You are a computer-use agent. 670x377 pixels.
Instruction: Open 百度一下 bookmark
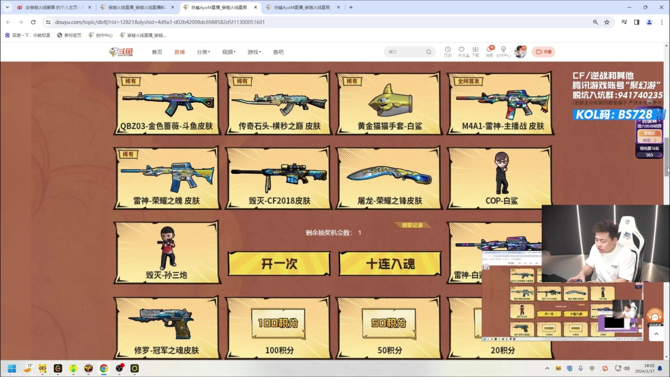(27, 35)
